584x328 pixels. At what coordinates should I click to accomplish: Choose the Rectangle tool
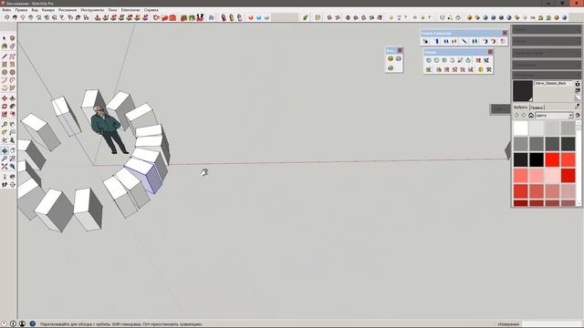4,65
